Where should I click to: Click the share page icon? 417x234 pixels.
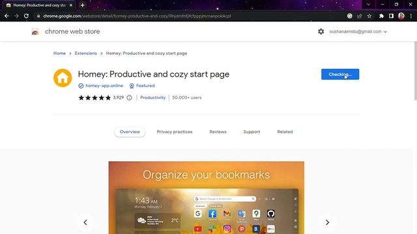coord(360,16)
